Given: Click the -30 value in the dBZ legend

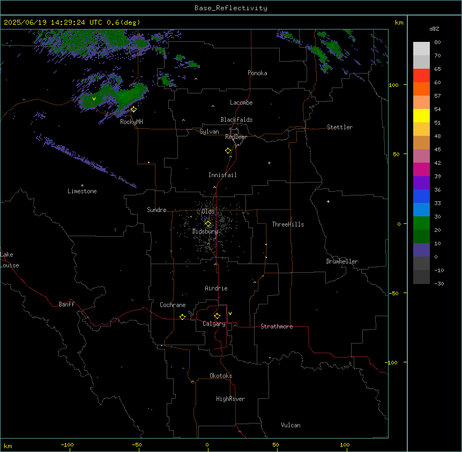Looking at the screenshot, I should (439, 284).
